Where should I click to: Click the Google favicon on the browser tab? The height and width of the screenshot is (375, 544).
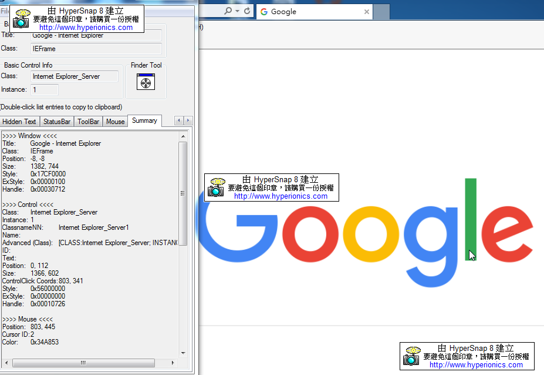pos(264,12)
